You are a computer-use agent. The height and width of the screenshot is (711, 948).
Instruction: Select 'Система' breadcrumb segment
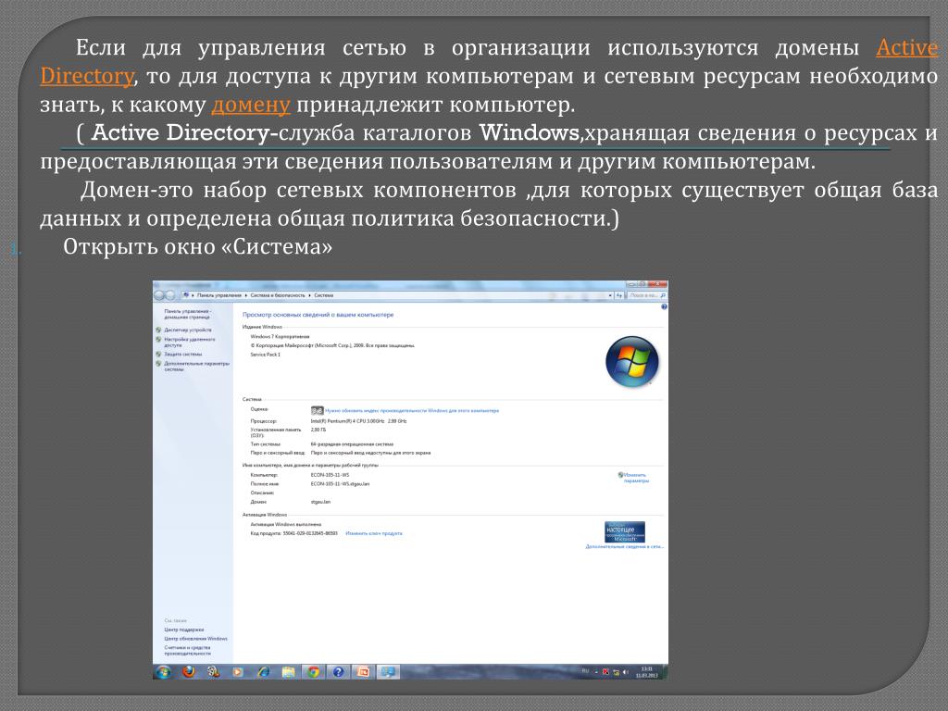(x=323, y=295)
